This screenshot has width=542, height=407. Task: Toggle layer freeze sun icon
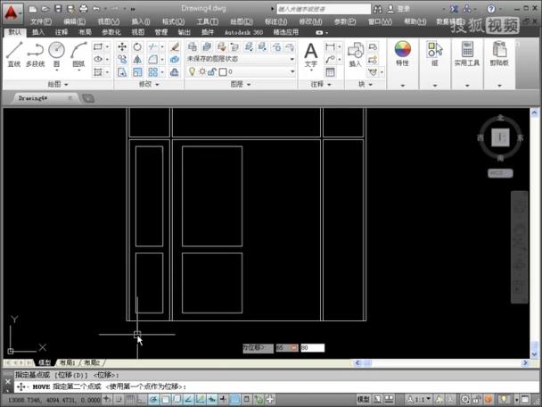pos(202,72)
